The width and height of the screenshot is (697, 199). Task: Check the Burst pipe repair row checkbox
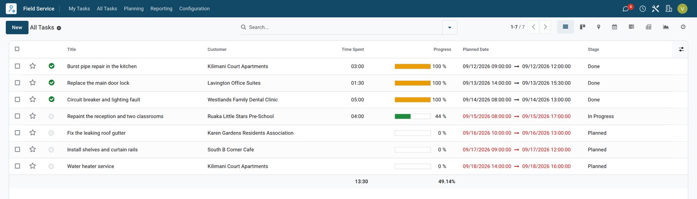tap(17, 66)
